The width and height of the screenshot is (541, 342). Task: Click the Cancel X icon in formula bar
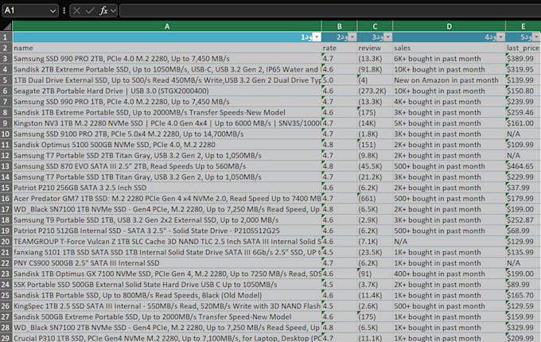click(76, 10)
